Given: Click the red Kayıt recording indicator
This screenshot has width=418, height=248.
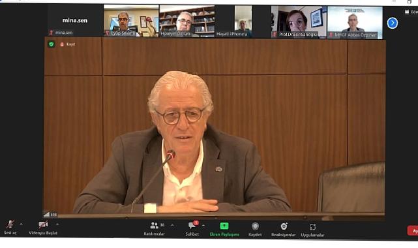Looking at the screenshot, I should coord(68,44).
